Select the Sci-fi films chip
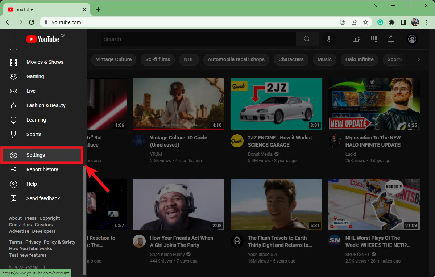This screenshot has height=277, width=435. coord(158,59)
